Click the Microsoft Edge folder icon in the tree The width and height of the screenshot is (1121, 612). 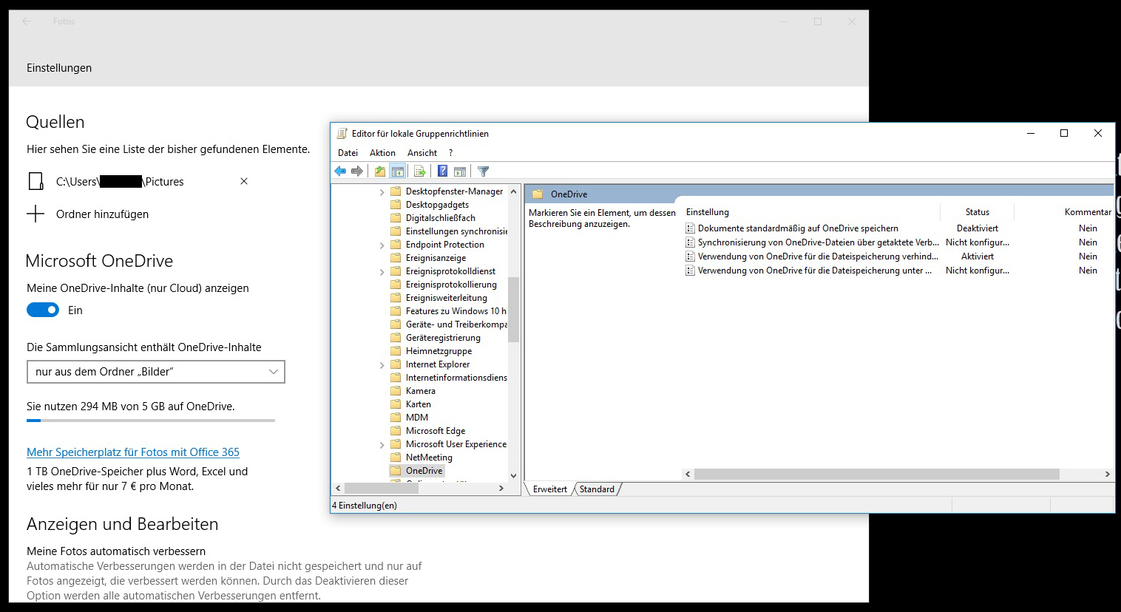point(396,431)
